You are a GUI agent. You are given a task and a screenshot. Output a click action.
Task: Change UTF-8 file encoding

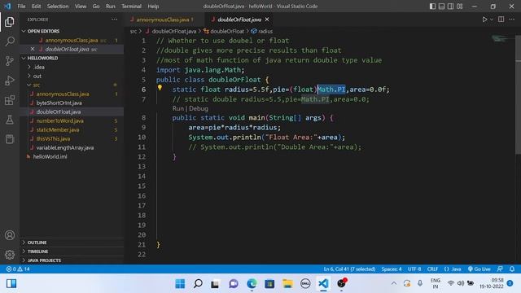[x=414, y=269]
